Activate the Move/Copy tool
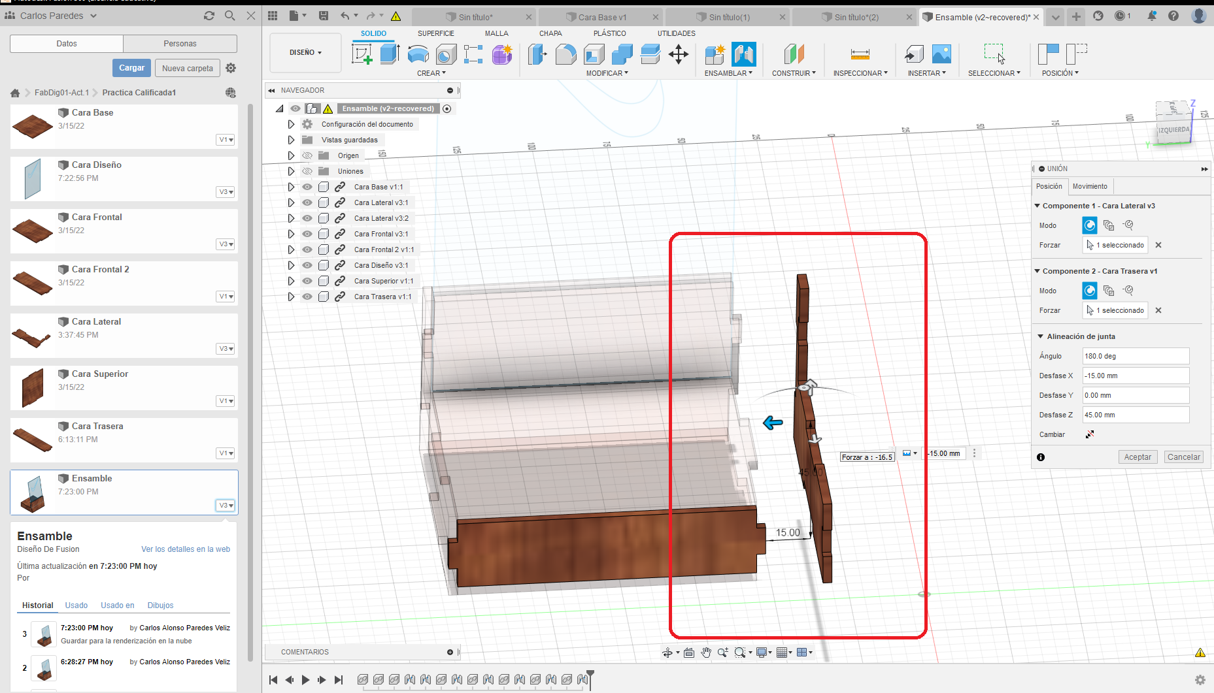 pyautogui.click(x=679, y=54)
